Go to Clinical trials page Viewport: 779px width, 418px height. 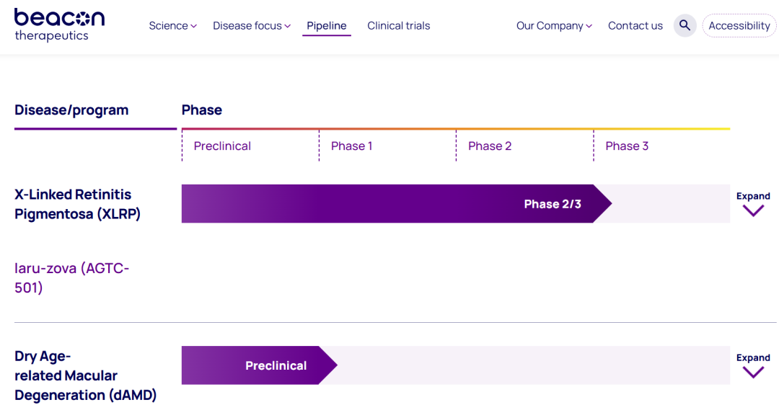[x=398, y=26]
